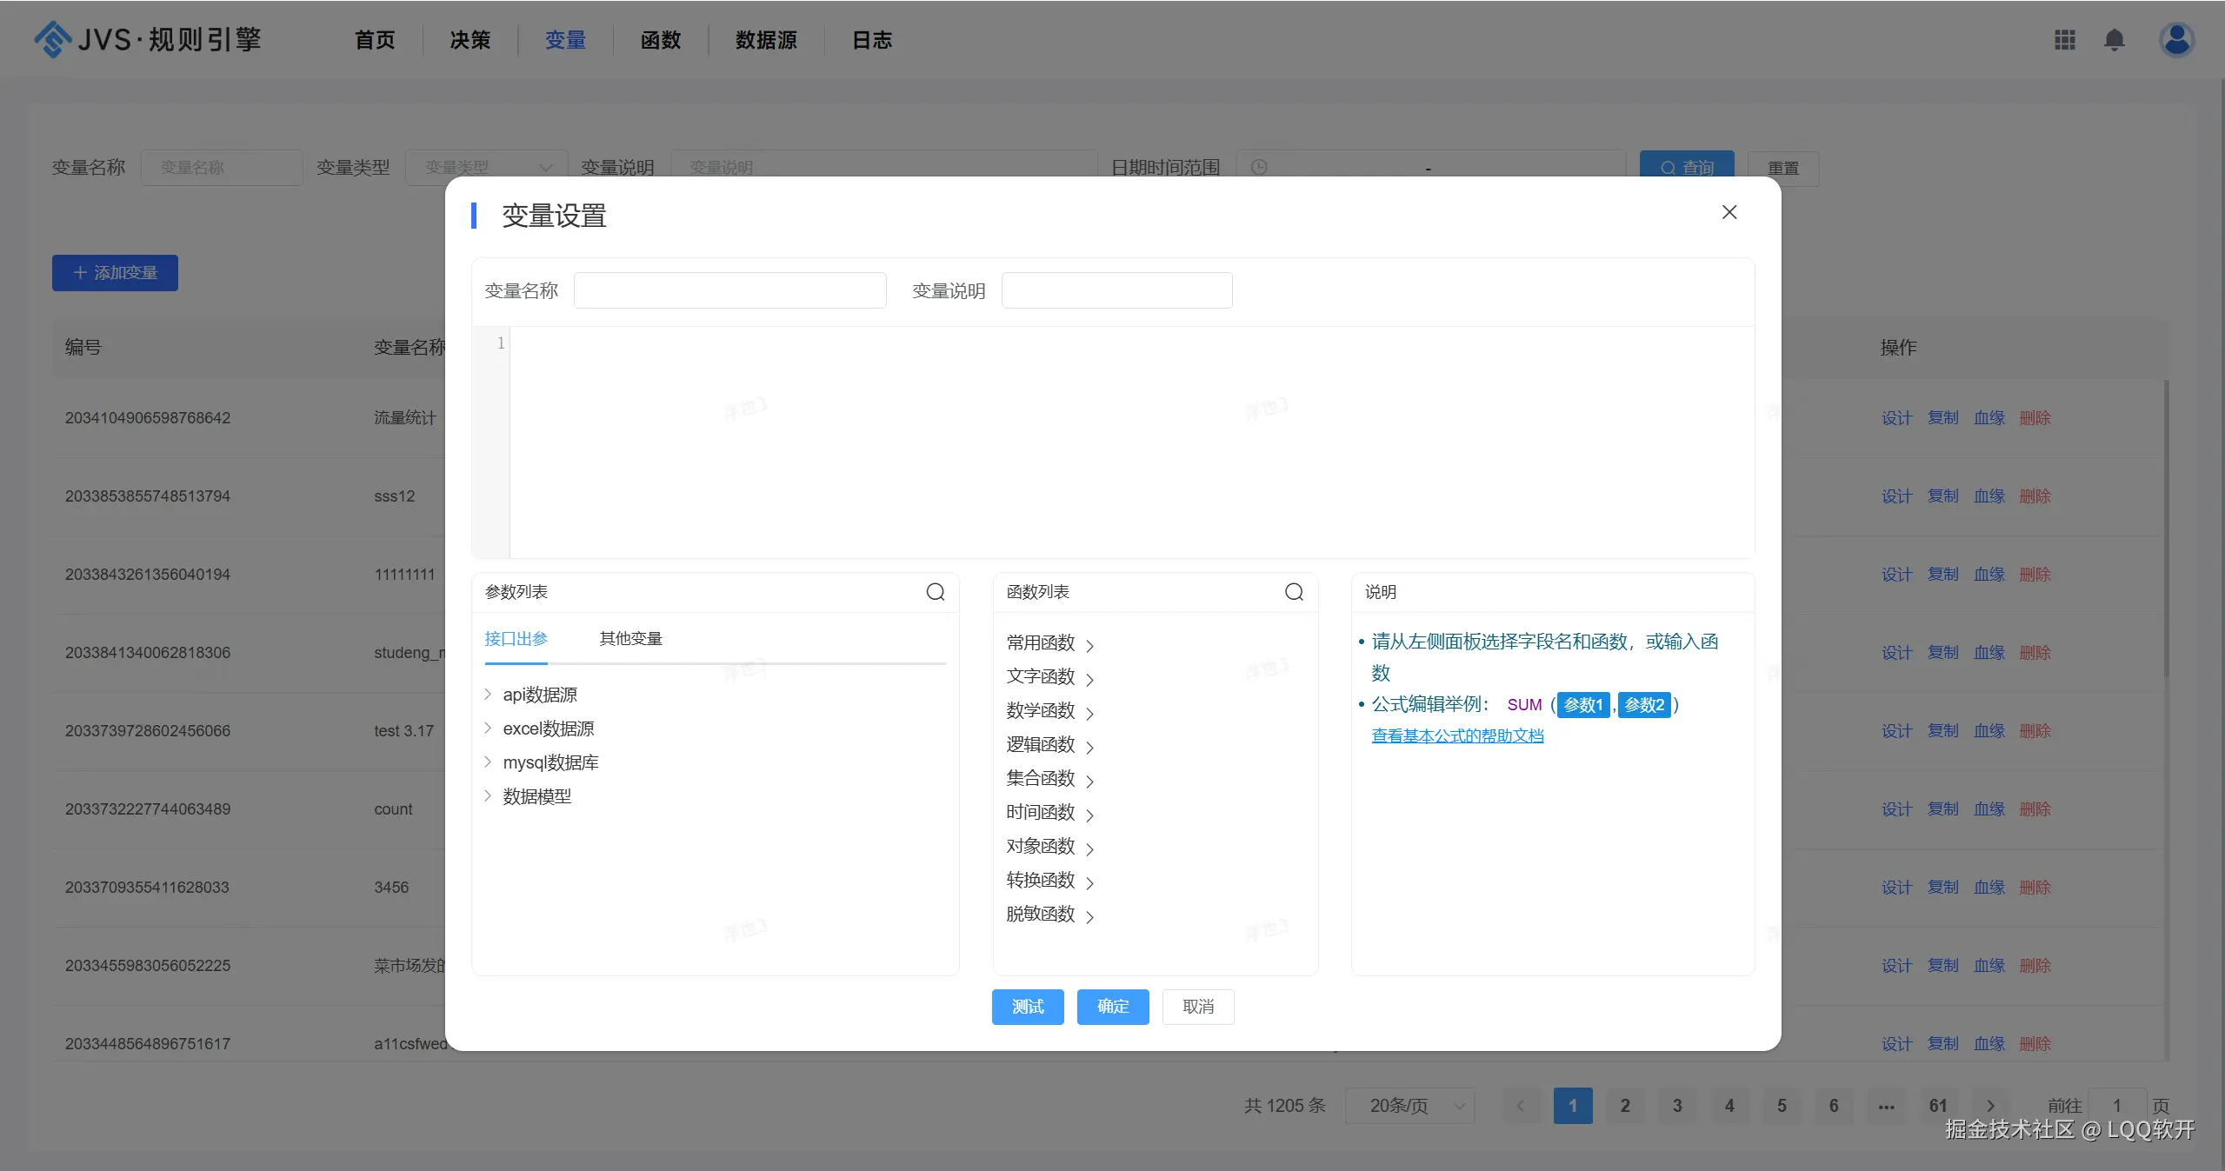The height and width of the screenshot is (1171, 2225).
Task: Click the notification bell icon
Action: pyautogui.click(x=2114, y=40)
